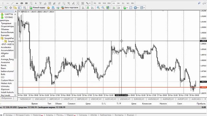Open the Data Window icon
This screenshot has height=116, width=207.
11,8
